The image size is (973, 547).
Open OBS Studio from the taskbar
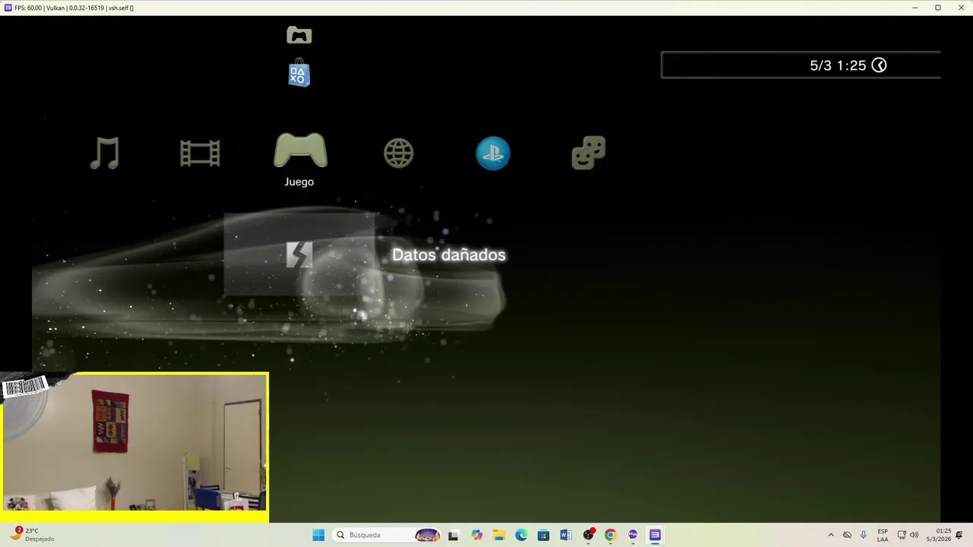click(x=588, y=535)
